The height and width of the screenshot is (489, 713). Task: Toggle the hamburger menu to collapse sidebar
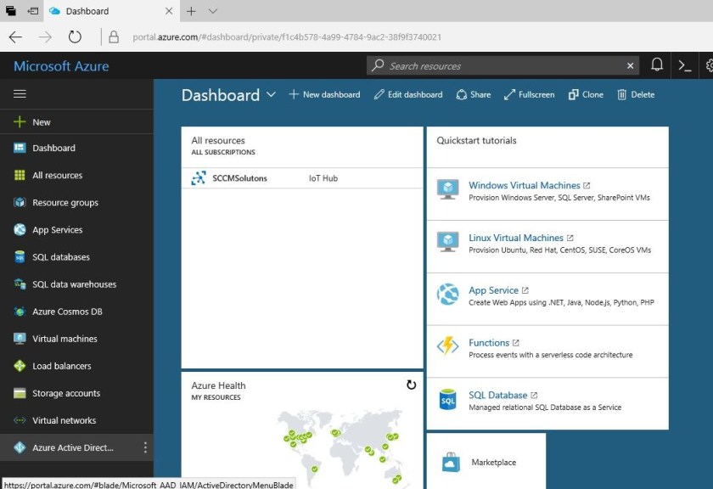(20, 93)
